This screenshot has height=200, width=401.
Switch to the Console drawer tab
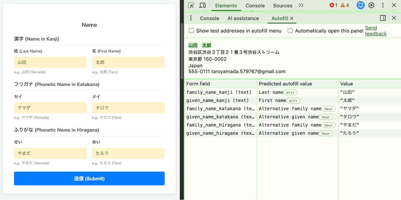(209, 18)
